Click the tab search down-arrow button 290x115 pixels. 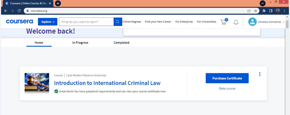[x=263, y=3]
